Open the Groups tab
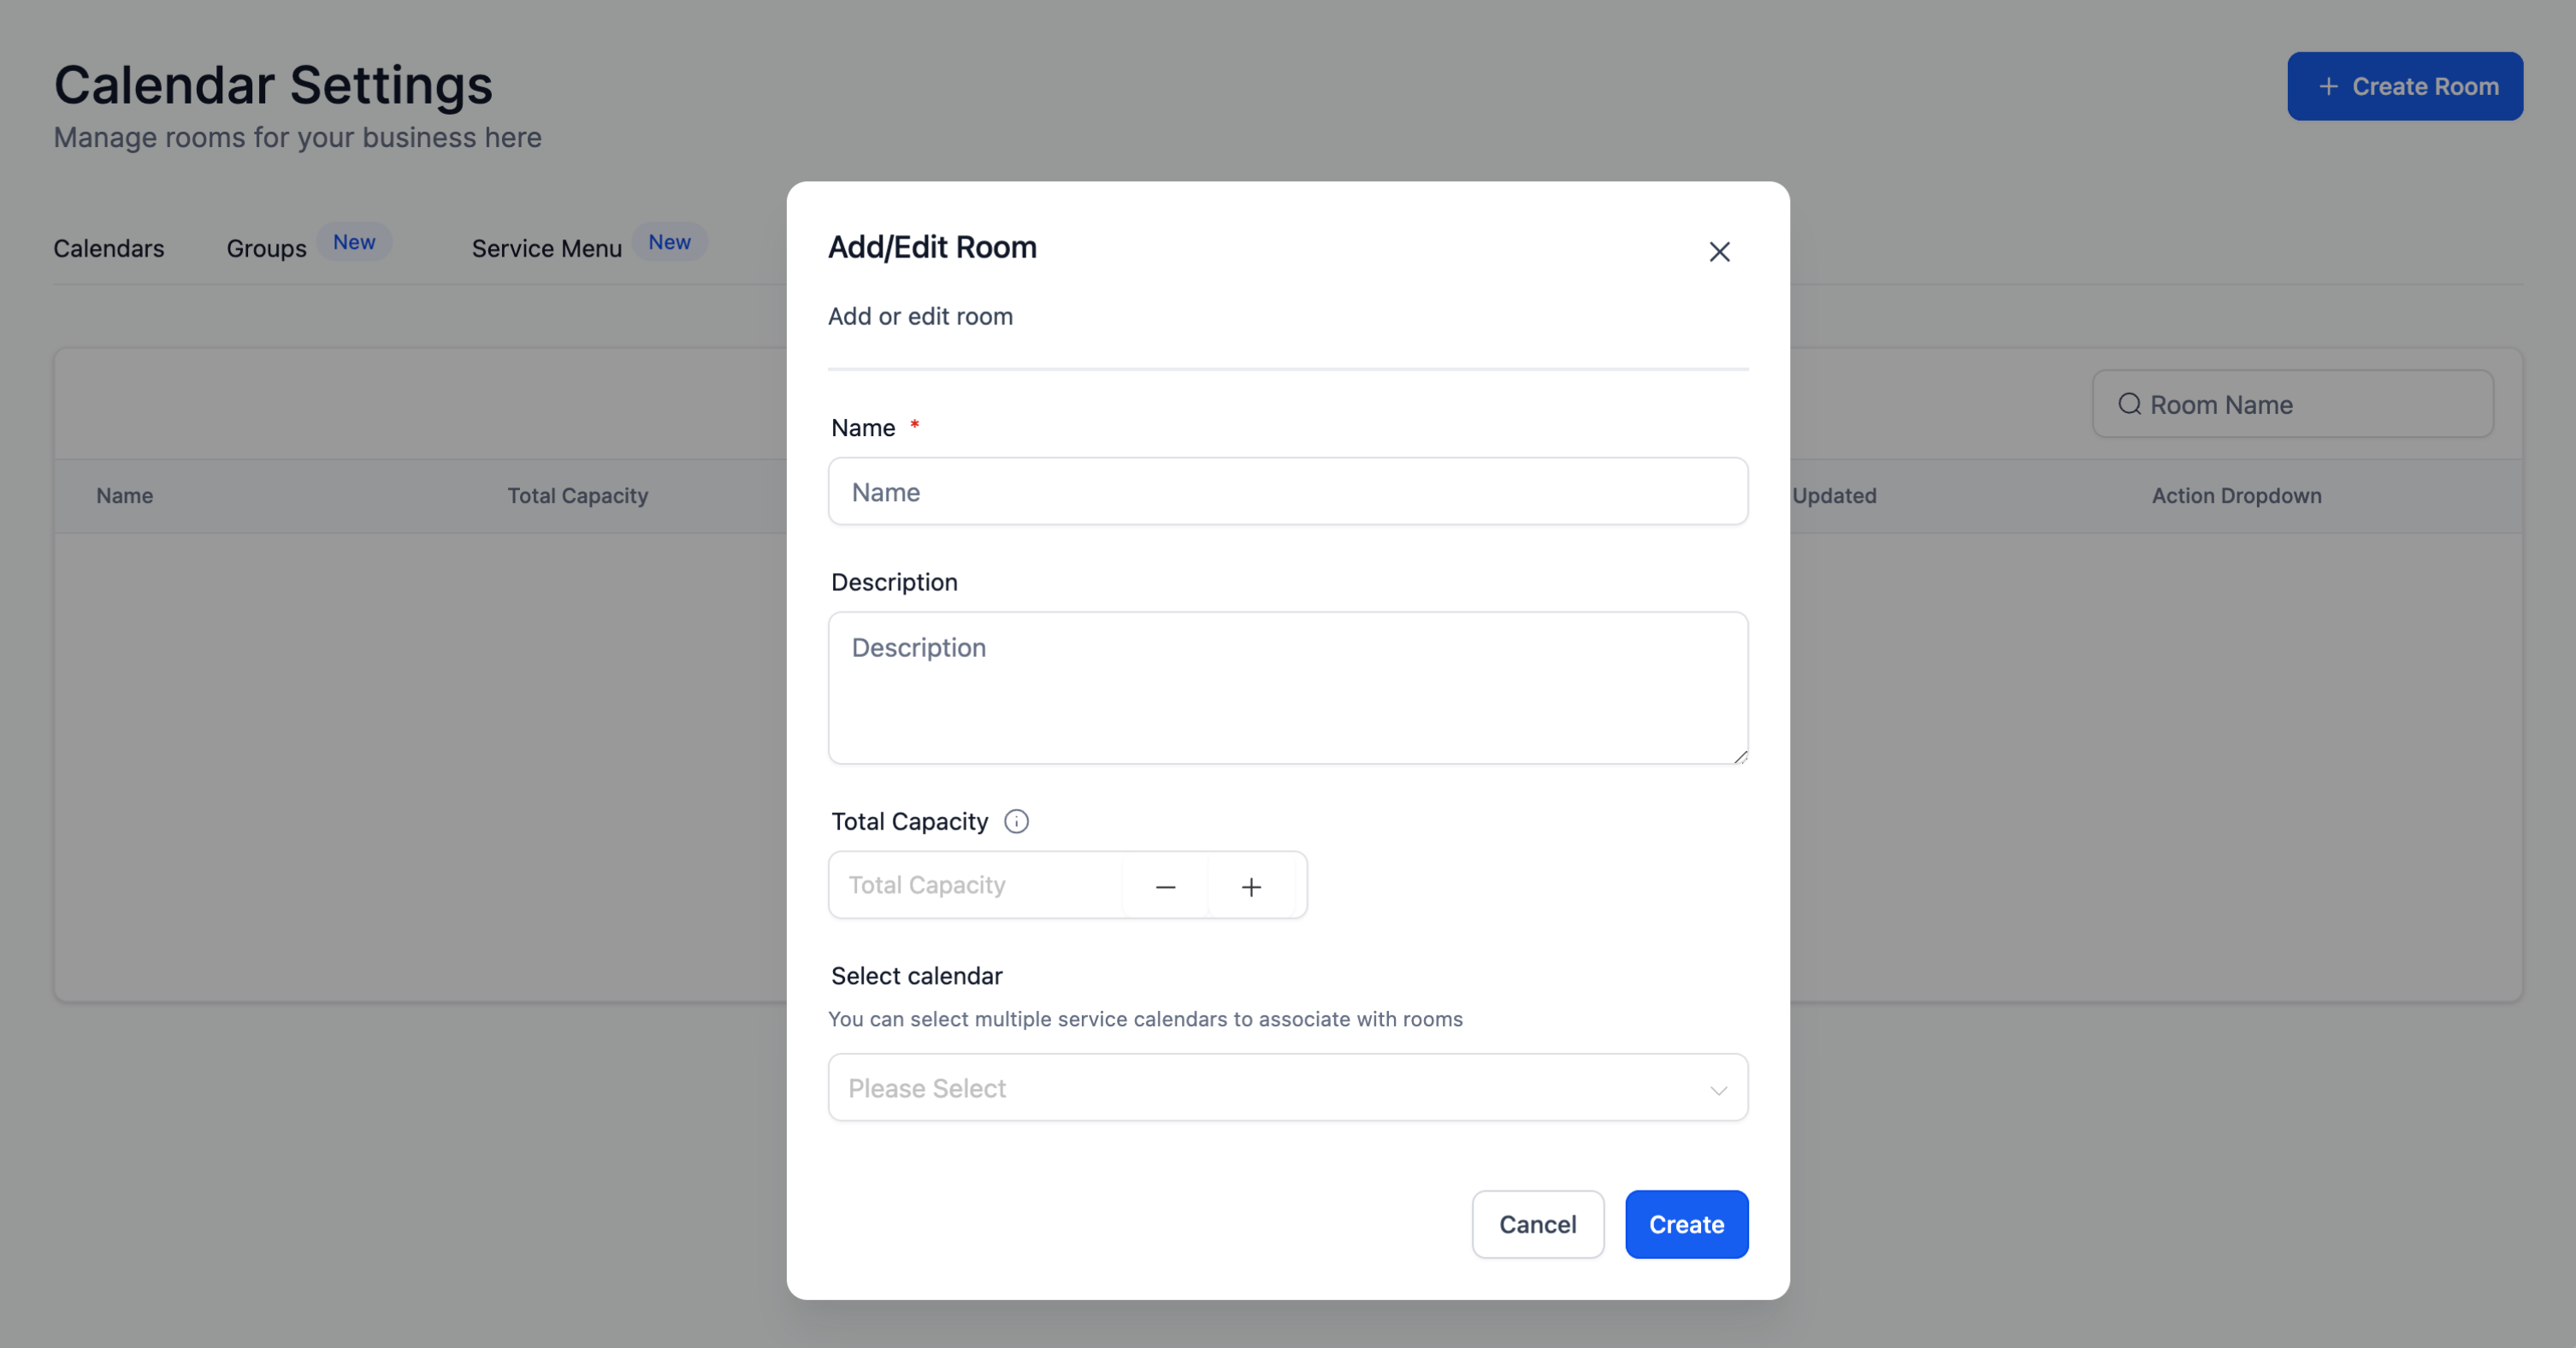 (x=266, y=248)
